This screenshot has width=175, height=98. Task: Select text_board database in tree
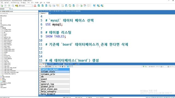coord(3,88)
